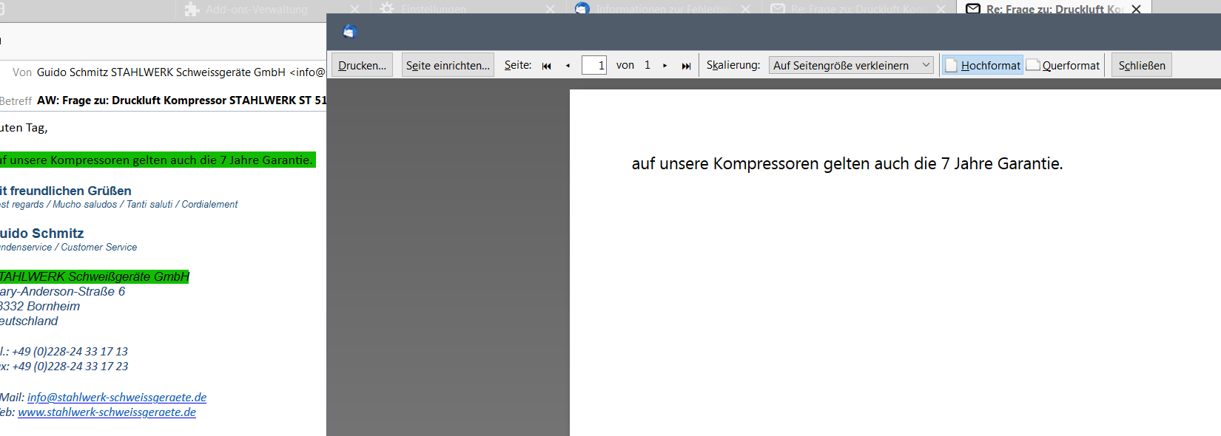Click the Drucken... button
This screenshot has height=436, width=1221.
click(x=362, y=66)
